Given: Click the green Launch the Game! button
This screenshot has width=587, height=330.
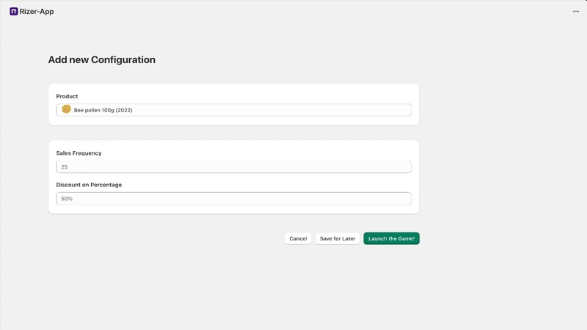Looking at the screenshot, I should (391, 238).
